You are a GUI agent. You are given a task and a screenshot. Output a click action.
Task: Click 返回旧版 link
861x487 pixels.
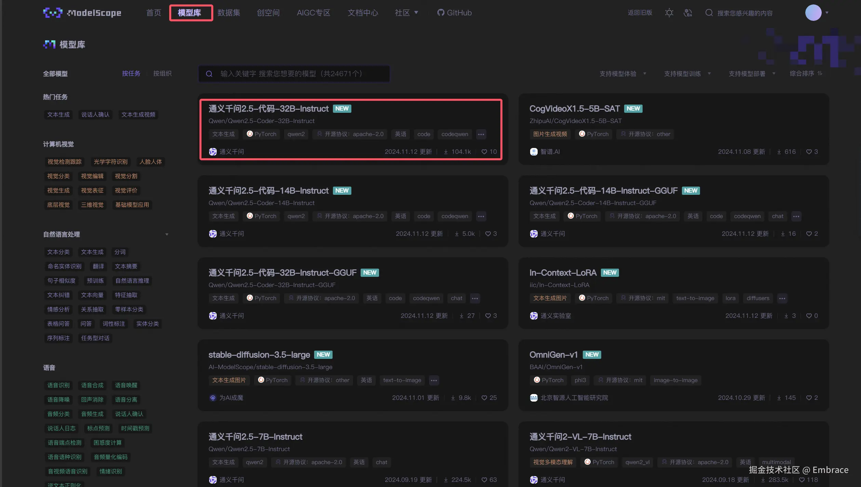640,13
